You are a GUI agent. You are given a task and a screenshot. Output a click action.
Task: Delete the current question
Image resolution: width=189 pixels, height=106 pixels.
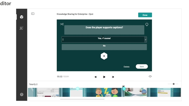click(x=126, y=67)
